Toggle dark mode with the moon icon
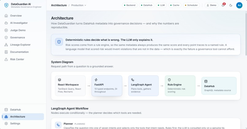247x129 pixels. tap(231, 5)
